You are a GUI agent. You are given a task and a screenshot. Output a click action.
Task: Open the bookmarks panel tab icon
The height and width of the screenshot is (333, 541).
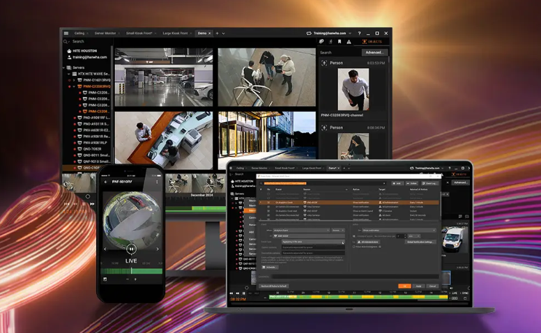340,41
